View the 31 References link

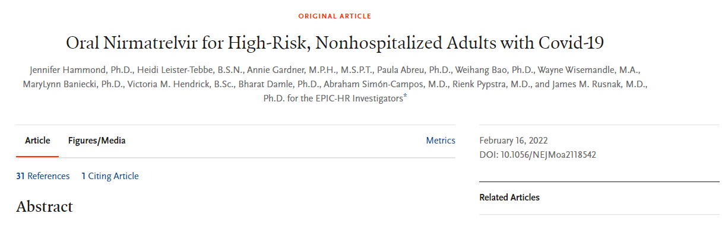point(43,176)
